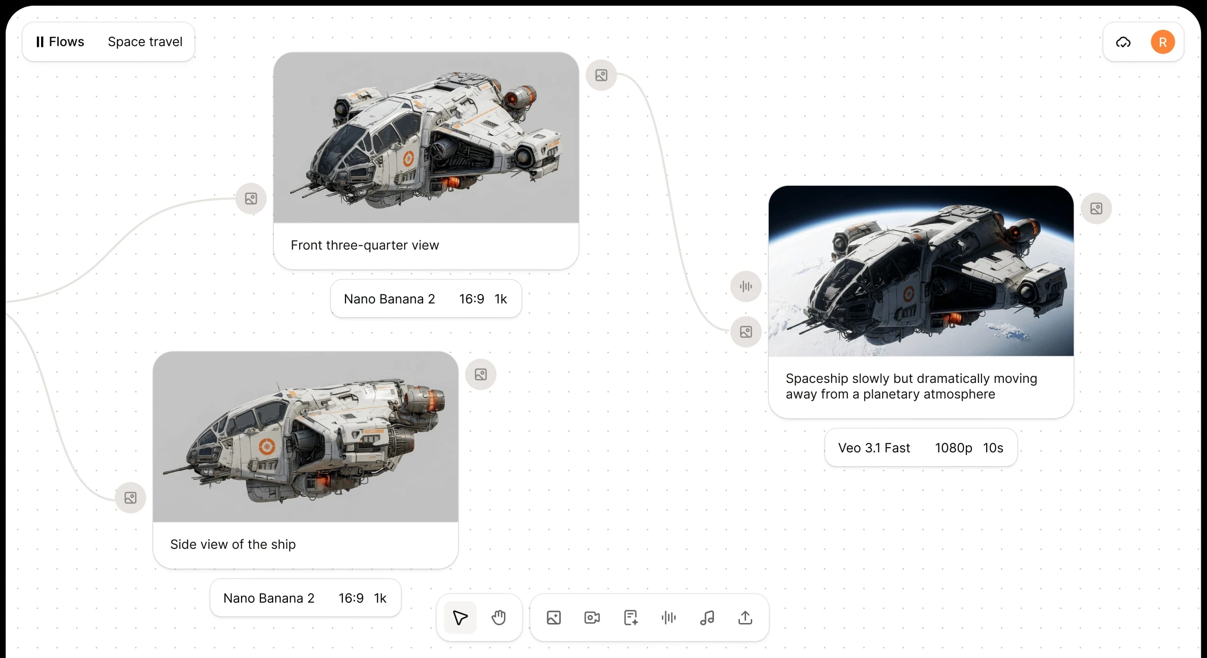The height and width of the screenshot is (658, 1207).
Task: Add a music node from toolbar
Action: point(707,617)
